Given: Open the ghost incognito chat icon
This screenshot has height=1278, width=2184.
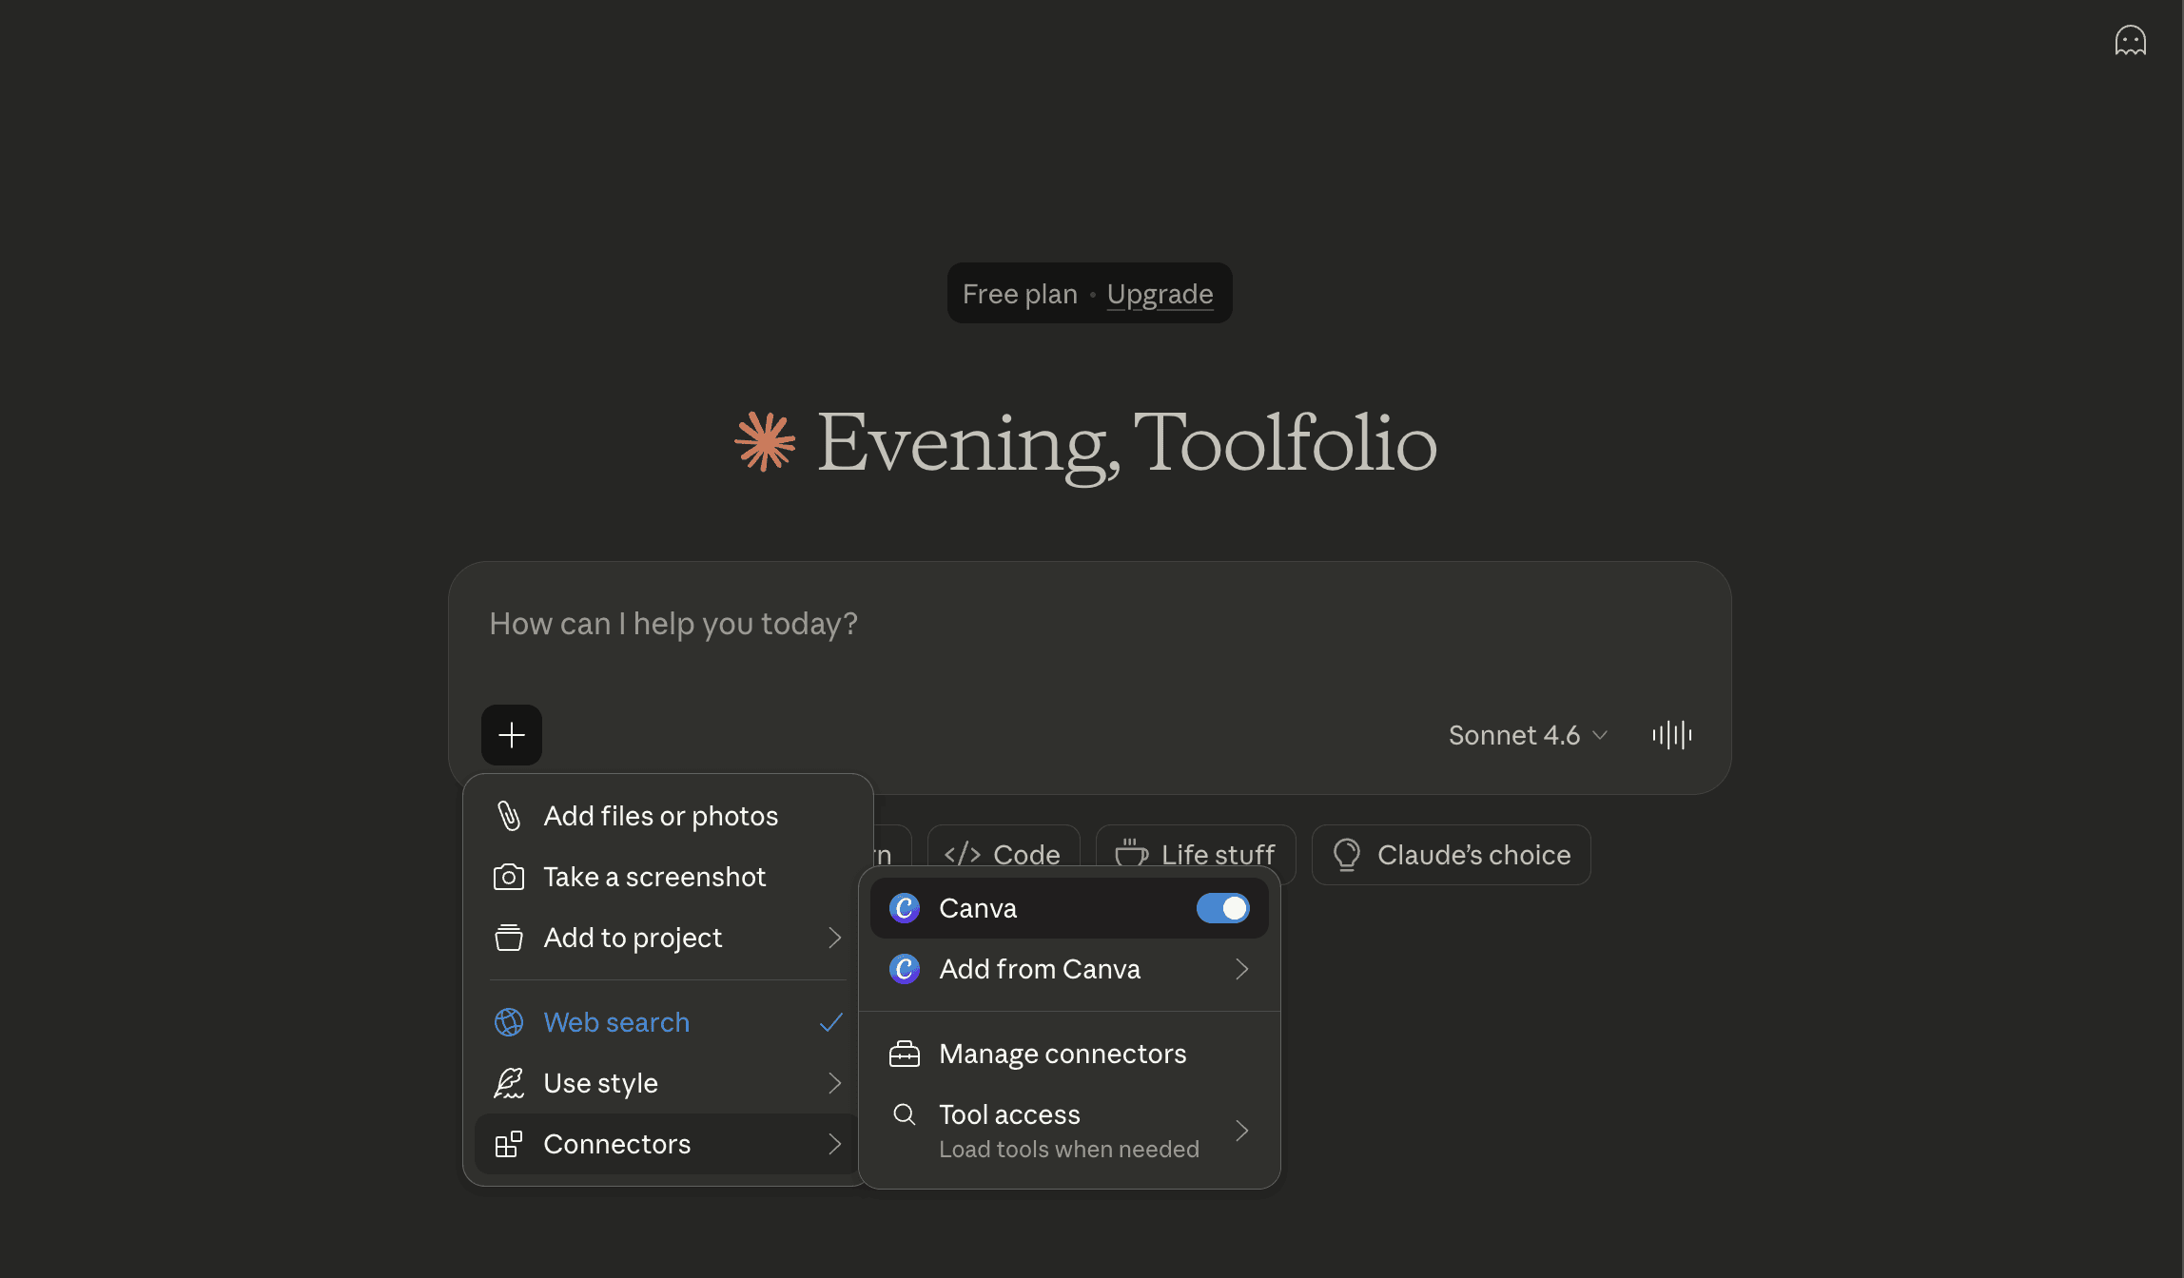Looking at the screenshot, I should pyautogui.click(x=2130, y=41).
